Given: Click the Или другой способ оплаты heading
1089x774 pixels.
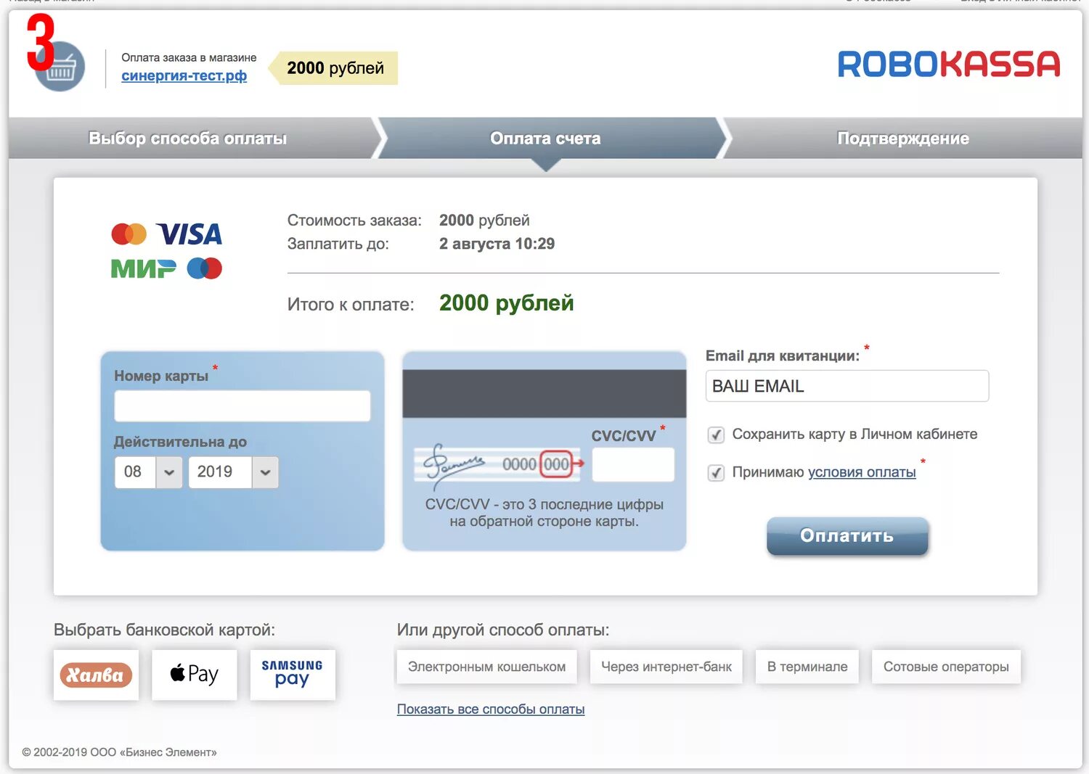Looking at the screenshot, I should click(x=503, y=630).
